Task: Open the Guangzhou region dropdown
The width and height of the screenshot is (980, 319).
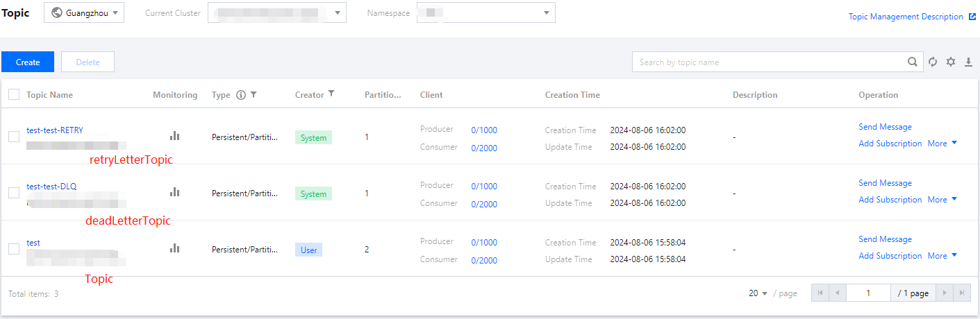Action: pos(84,12)
